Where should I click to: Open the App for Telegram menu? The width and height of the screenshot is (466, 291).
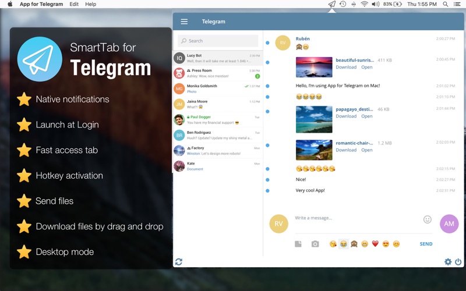41,4
